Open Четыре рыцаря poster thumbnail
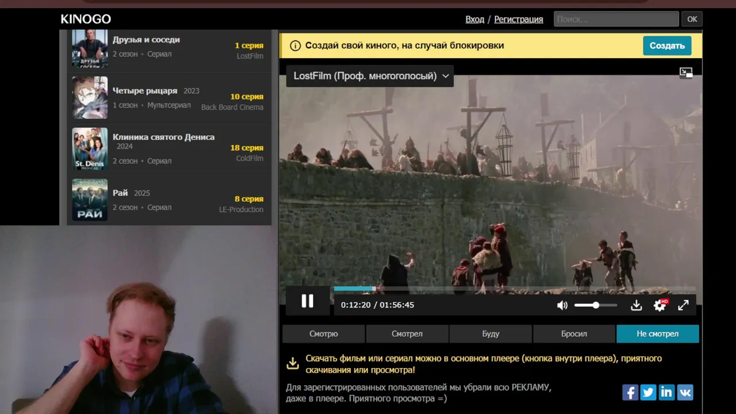The width and height of the screenshot is (736, 414). click(x=90, y=98)
